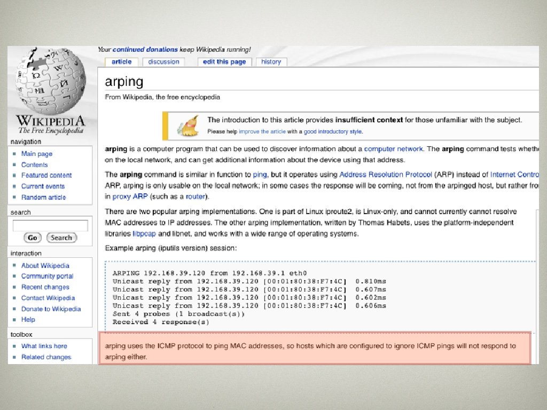This screenshot has height=410, width=547.
Task: Open Current events link
Action: pos(43,186)
